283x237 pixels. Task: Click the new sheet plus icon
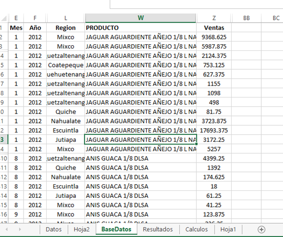(x=262, y=229)
